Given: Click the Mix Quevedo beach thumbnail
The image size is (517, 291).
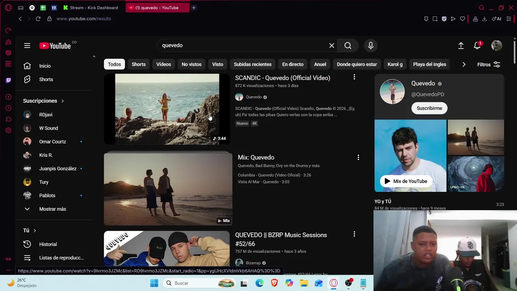Looking at the screenshot, I should (168, 189).
